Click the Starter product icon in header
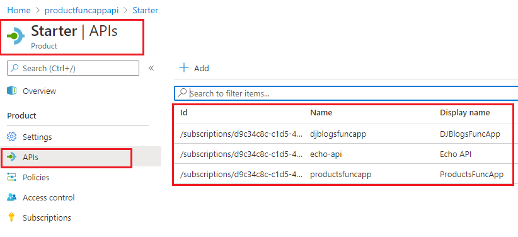 16,36
